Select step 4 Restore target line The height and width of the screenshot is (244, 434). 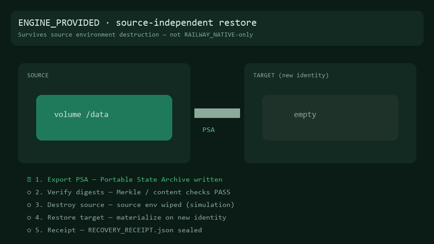127,218
